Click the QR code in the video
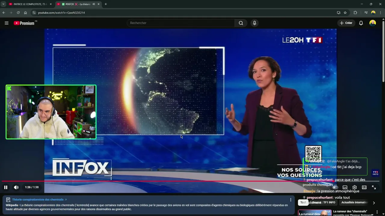Image resolution: width=385 pixels, height=216 pixels. point(313,153)
